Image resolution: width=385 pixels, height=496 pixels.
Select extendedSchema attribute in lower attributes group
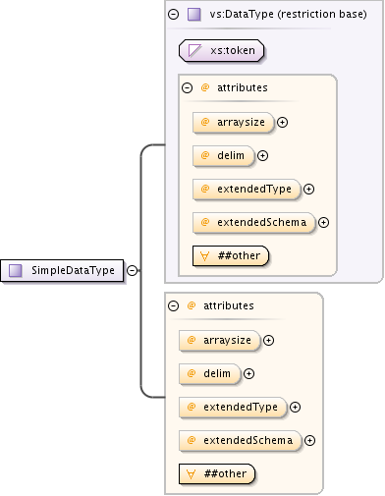[241, 441]
